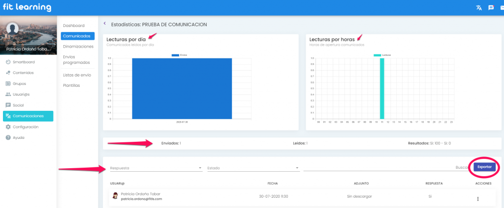Open Smartboard from the sidebar
The image size is (504, 208).
point(23,62)
